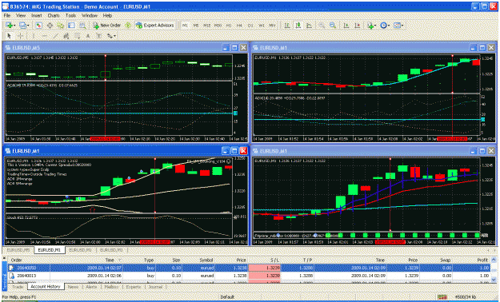This screenshot has width=500, height=302.
Task: Switch to the Experts terminal tab
Action: click(134, 287)
